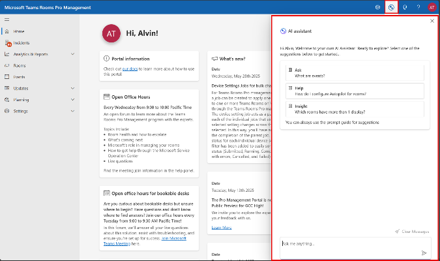The width and height of the screenshot is (440, 261).
Task: Click the Ask me anything input field
Action: (355, 248)
